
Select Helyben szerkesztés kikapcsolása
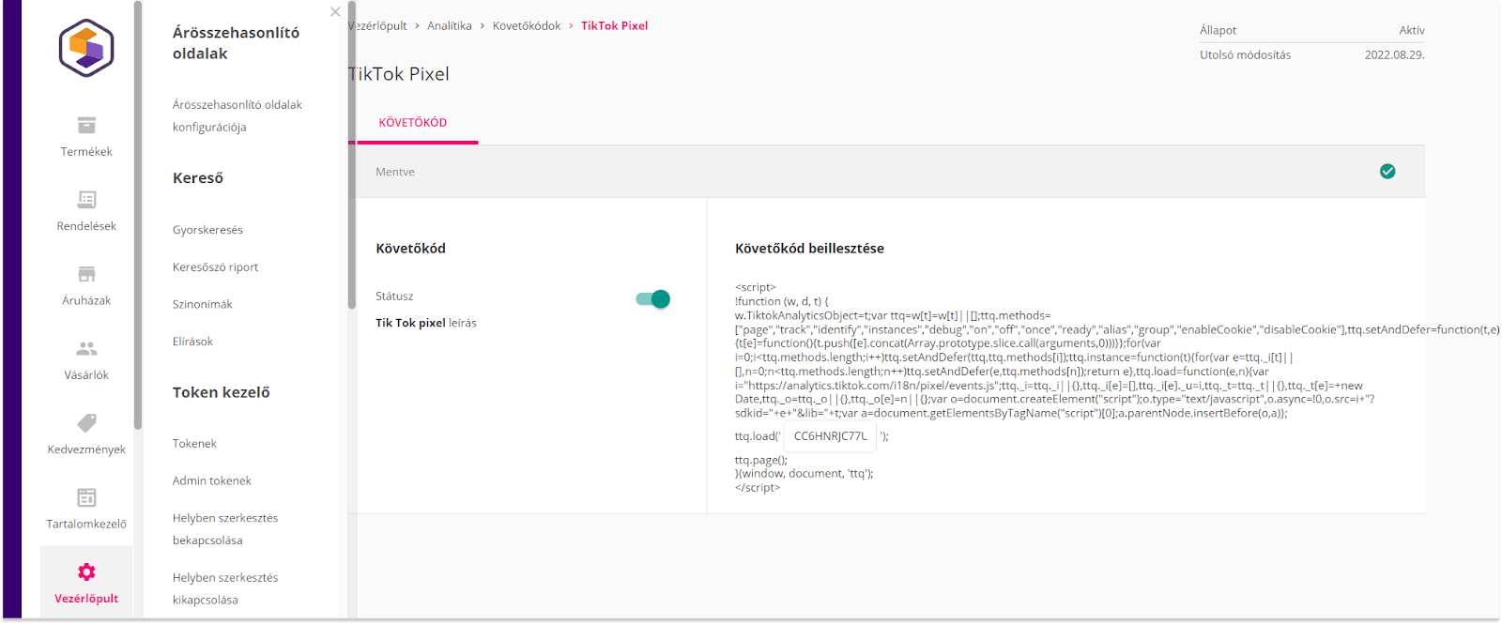(x=225, y=589)
